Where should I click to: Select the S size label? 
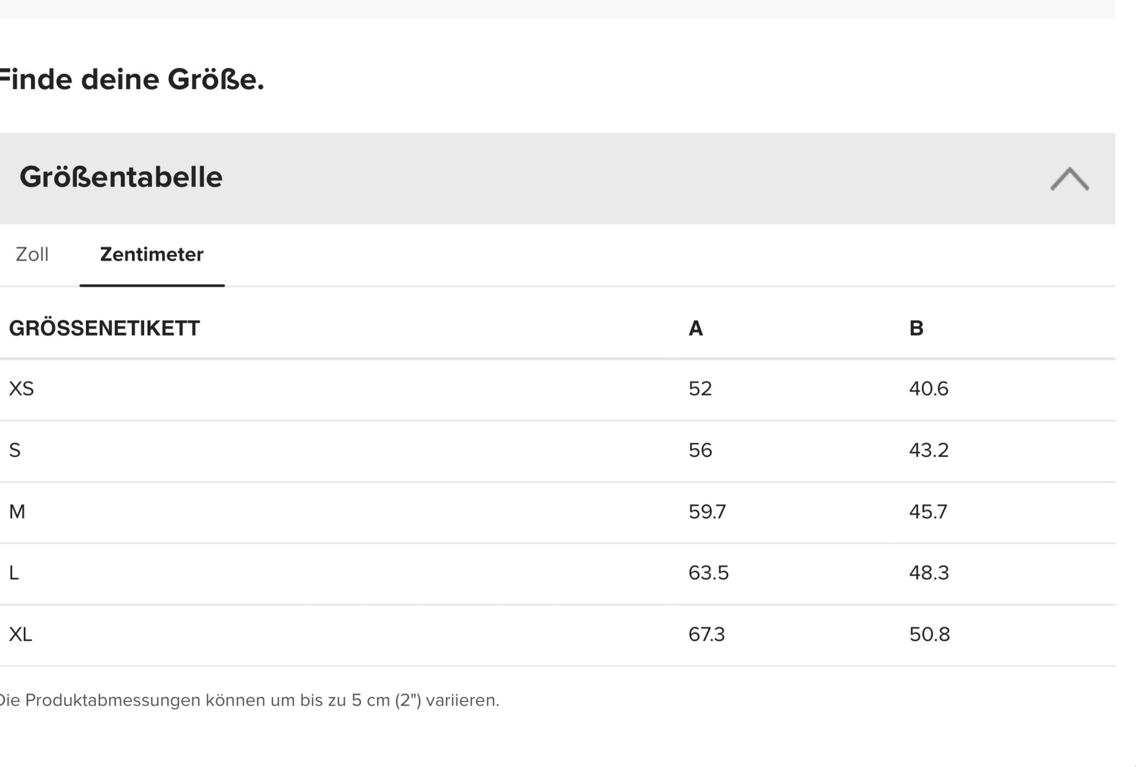point(15,451)
